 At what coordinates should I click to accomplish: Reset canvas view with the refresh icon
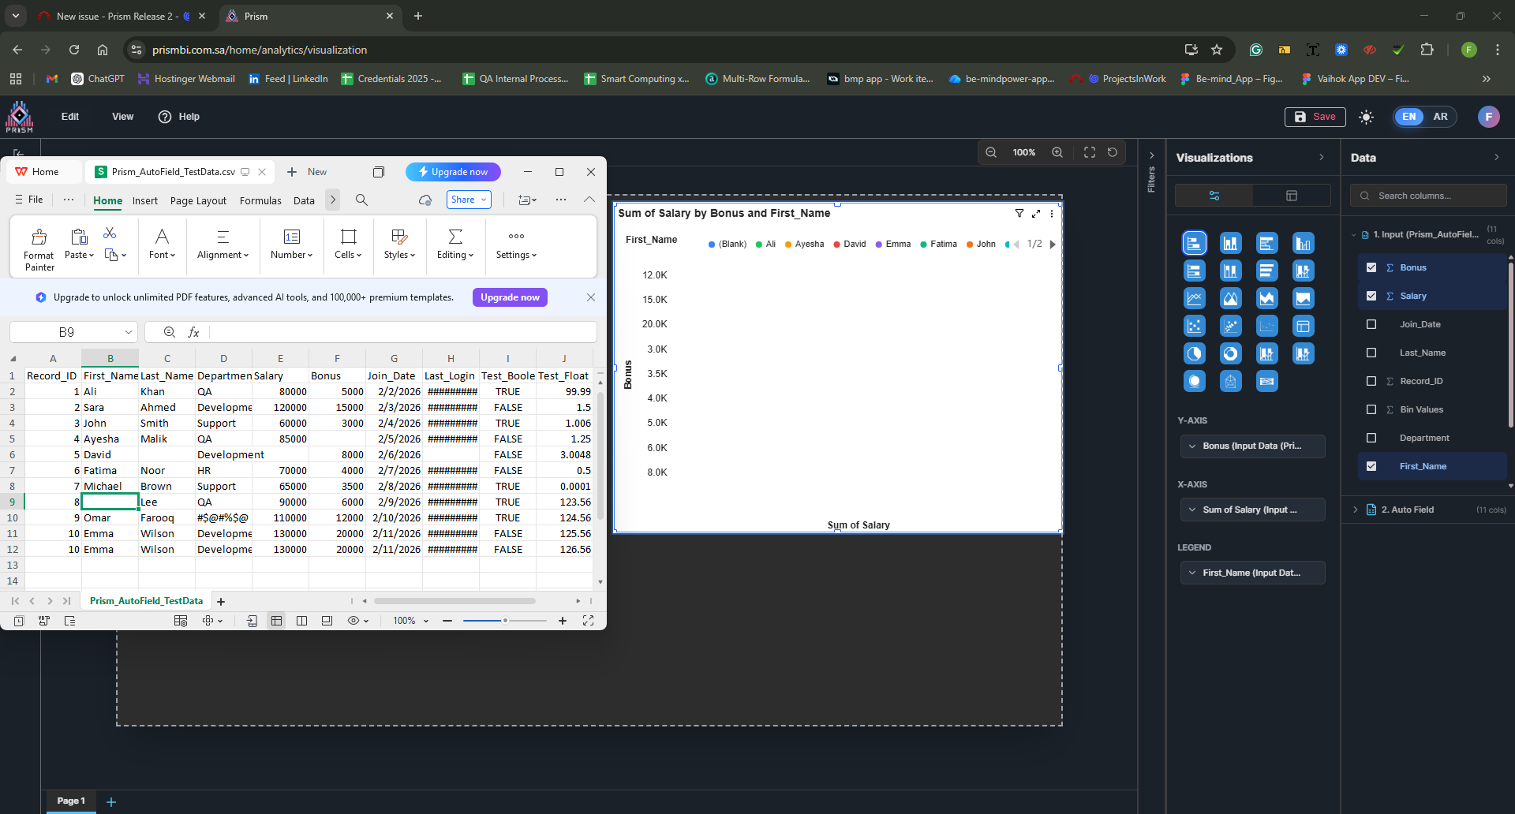(x=1113, y=152)
